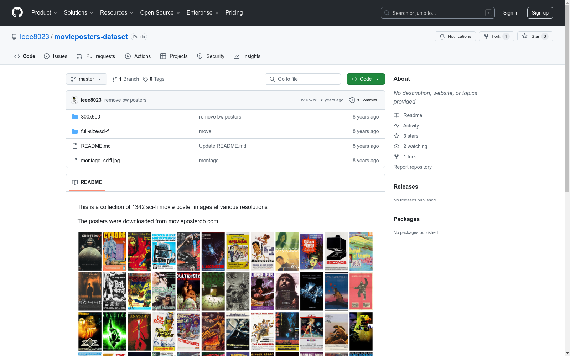Viewport: 570px width, 356px height.
Task: Open the Pricing page
Action: click(x=234, y=12)
